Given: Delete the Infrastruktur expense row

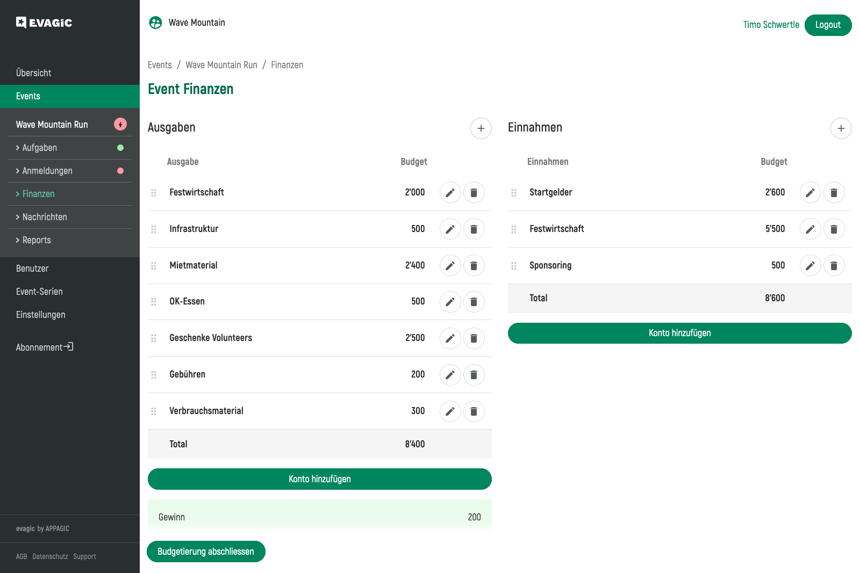Looking at the screenshot, I should tap(474, 229).
